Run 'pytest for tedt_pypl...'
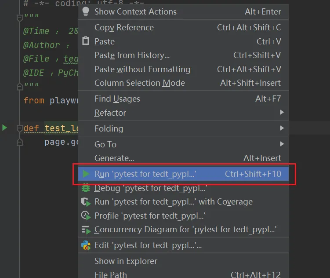 pyautogui.click(x=183, y=174)
